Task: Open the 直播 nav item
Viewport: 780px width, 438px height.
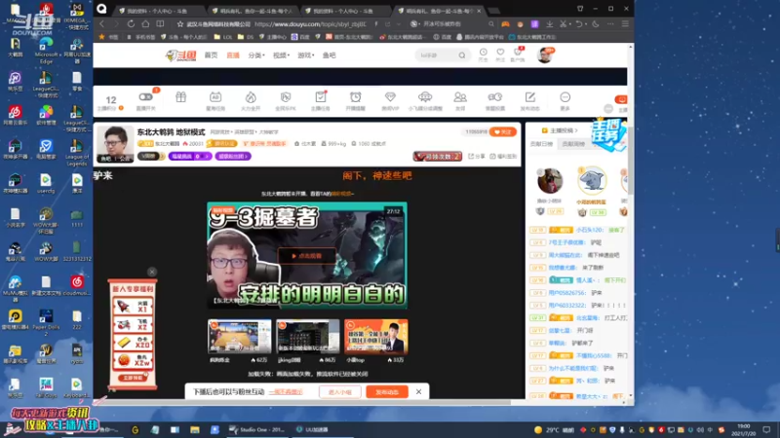Action: click(233, 55)
